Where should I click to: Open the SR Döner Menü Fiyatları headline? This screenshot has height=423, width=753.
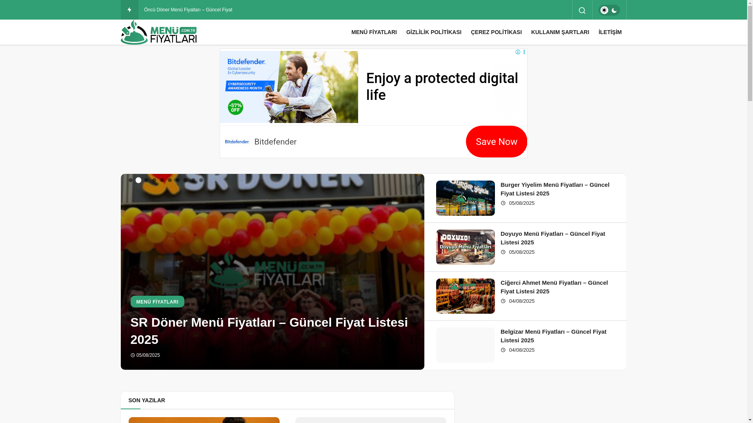coord(269,331)
